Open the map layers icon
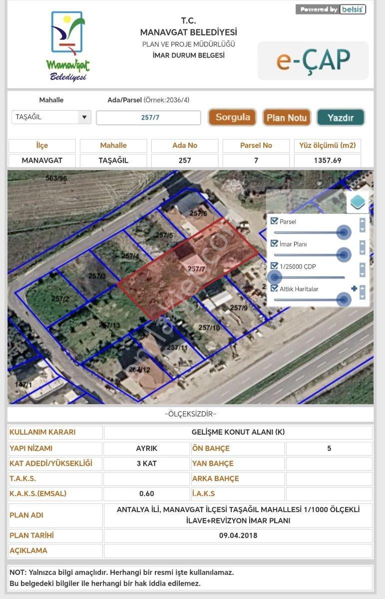The height and width of the screenshot is (599, 385). pos(358,202)
